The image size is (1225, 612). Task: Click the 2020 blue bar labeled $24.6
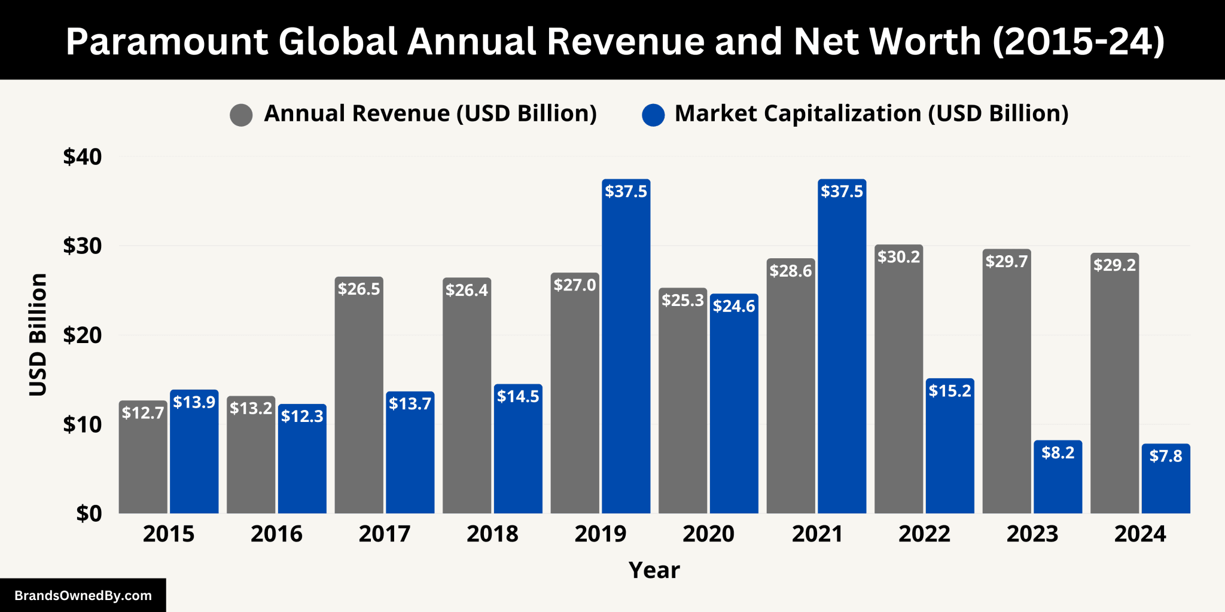pos(734,403)
